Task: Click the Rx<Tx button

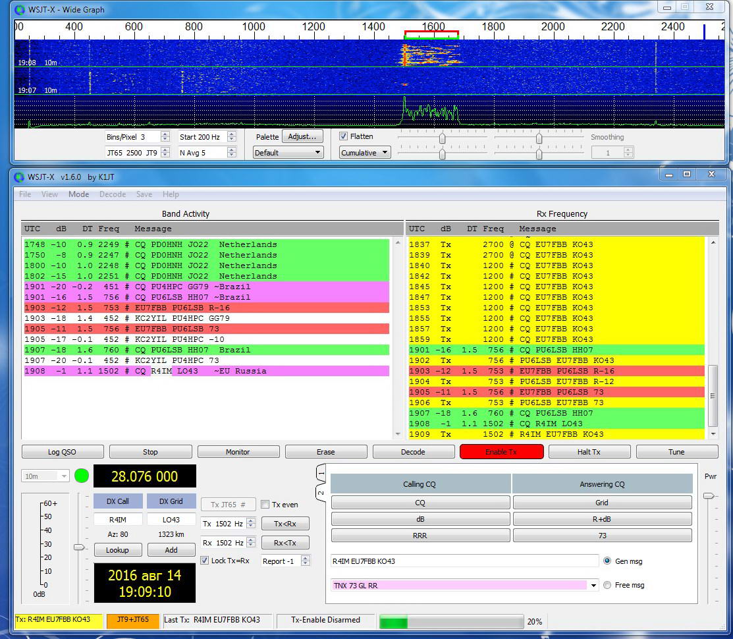Action: coord(285,543)
